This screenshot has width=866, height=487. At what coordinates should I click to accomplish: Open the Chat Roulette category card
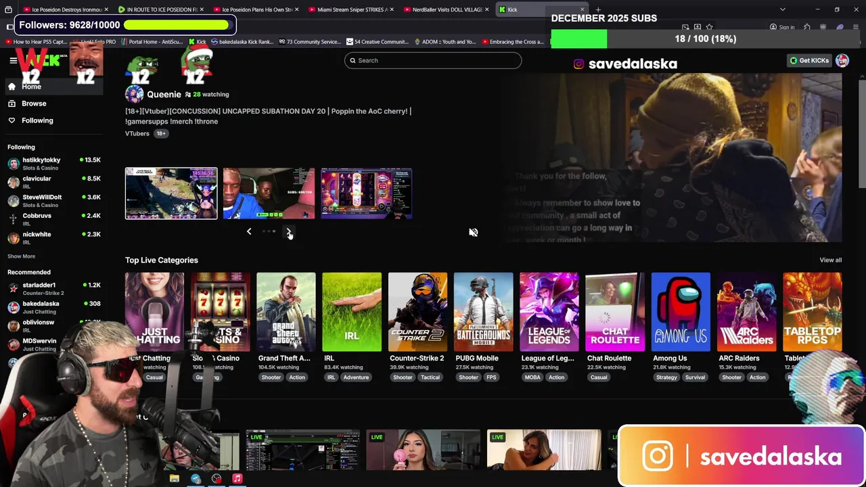[x=615, y=312]
